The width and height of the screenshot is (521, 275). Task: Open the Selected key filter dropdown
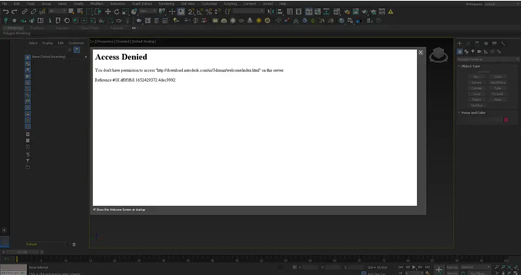point(476,267)
